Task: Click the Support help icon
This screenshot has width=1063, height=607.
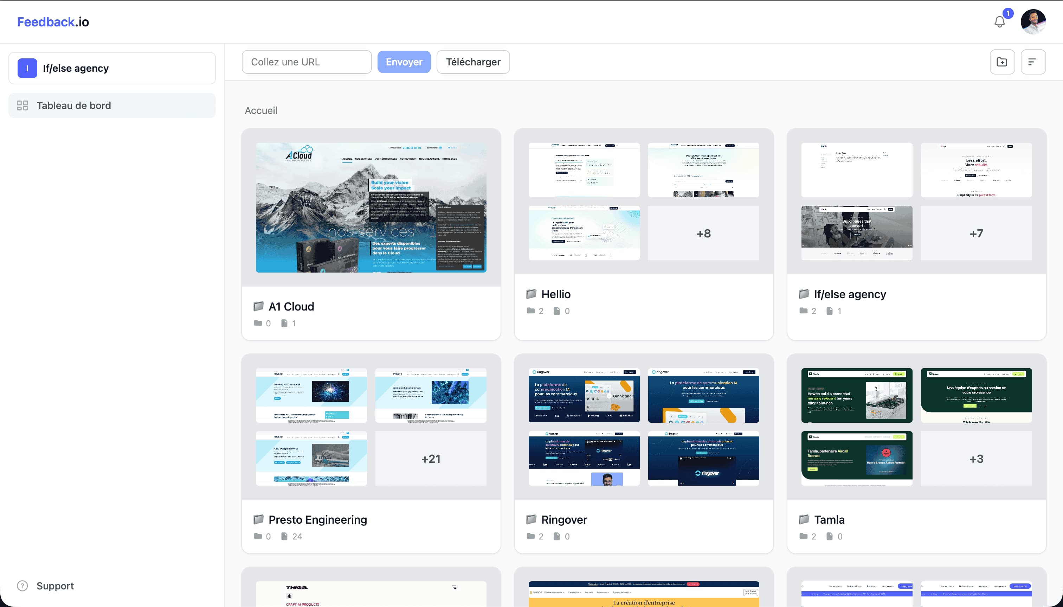Action: coord(22,586)
